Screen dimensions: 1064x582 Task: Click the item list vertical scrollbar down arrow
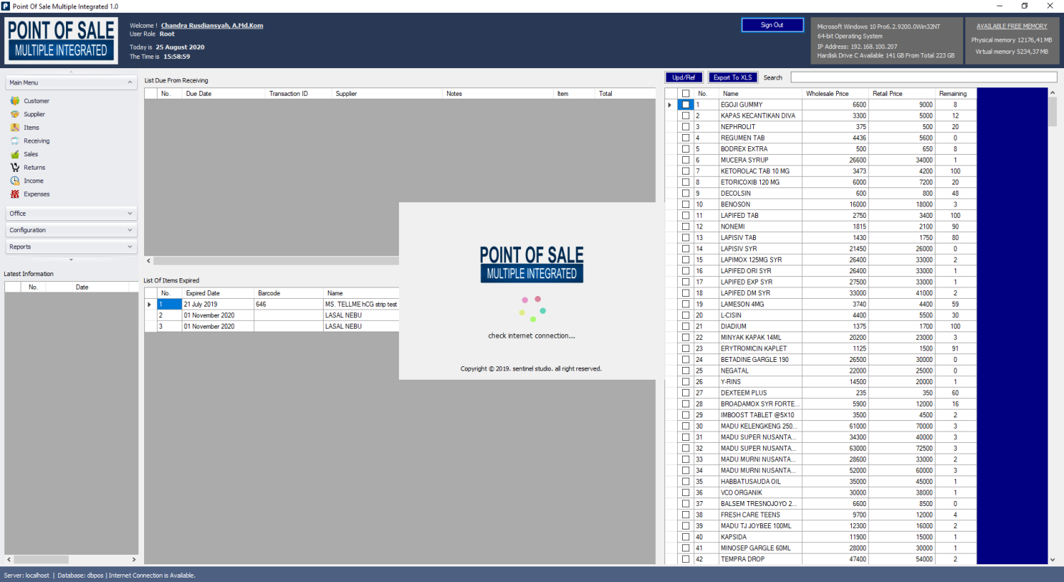click(1052, 559)
